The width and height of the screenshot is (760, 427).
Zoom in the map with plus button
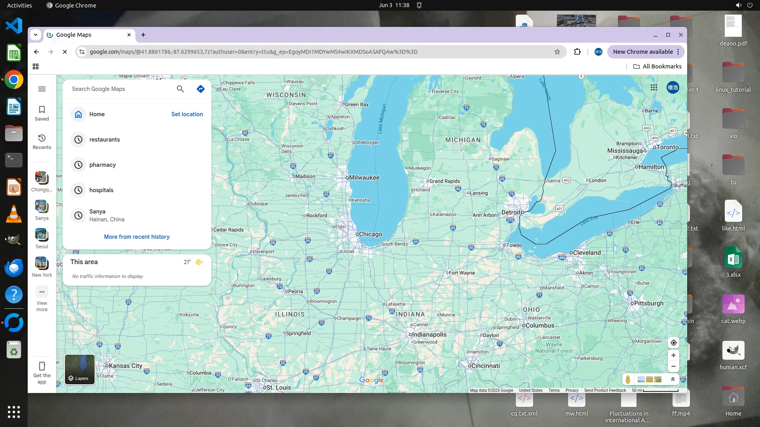point(673,355)
